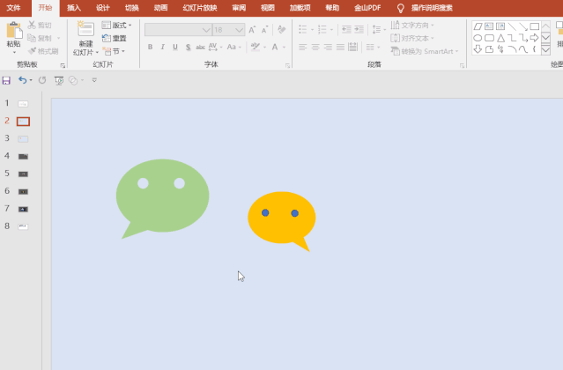Screen dimensions: 563x370
Task: Select the 格式刷 format painter
Action: [x=43, y=51]
